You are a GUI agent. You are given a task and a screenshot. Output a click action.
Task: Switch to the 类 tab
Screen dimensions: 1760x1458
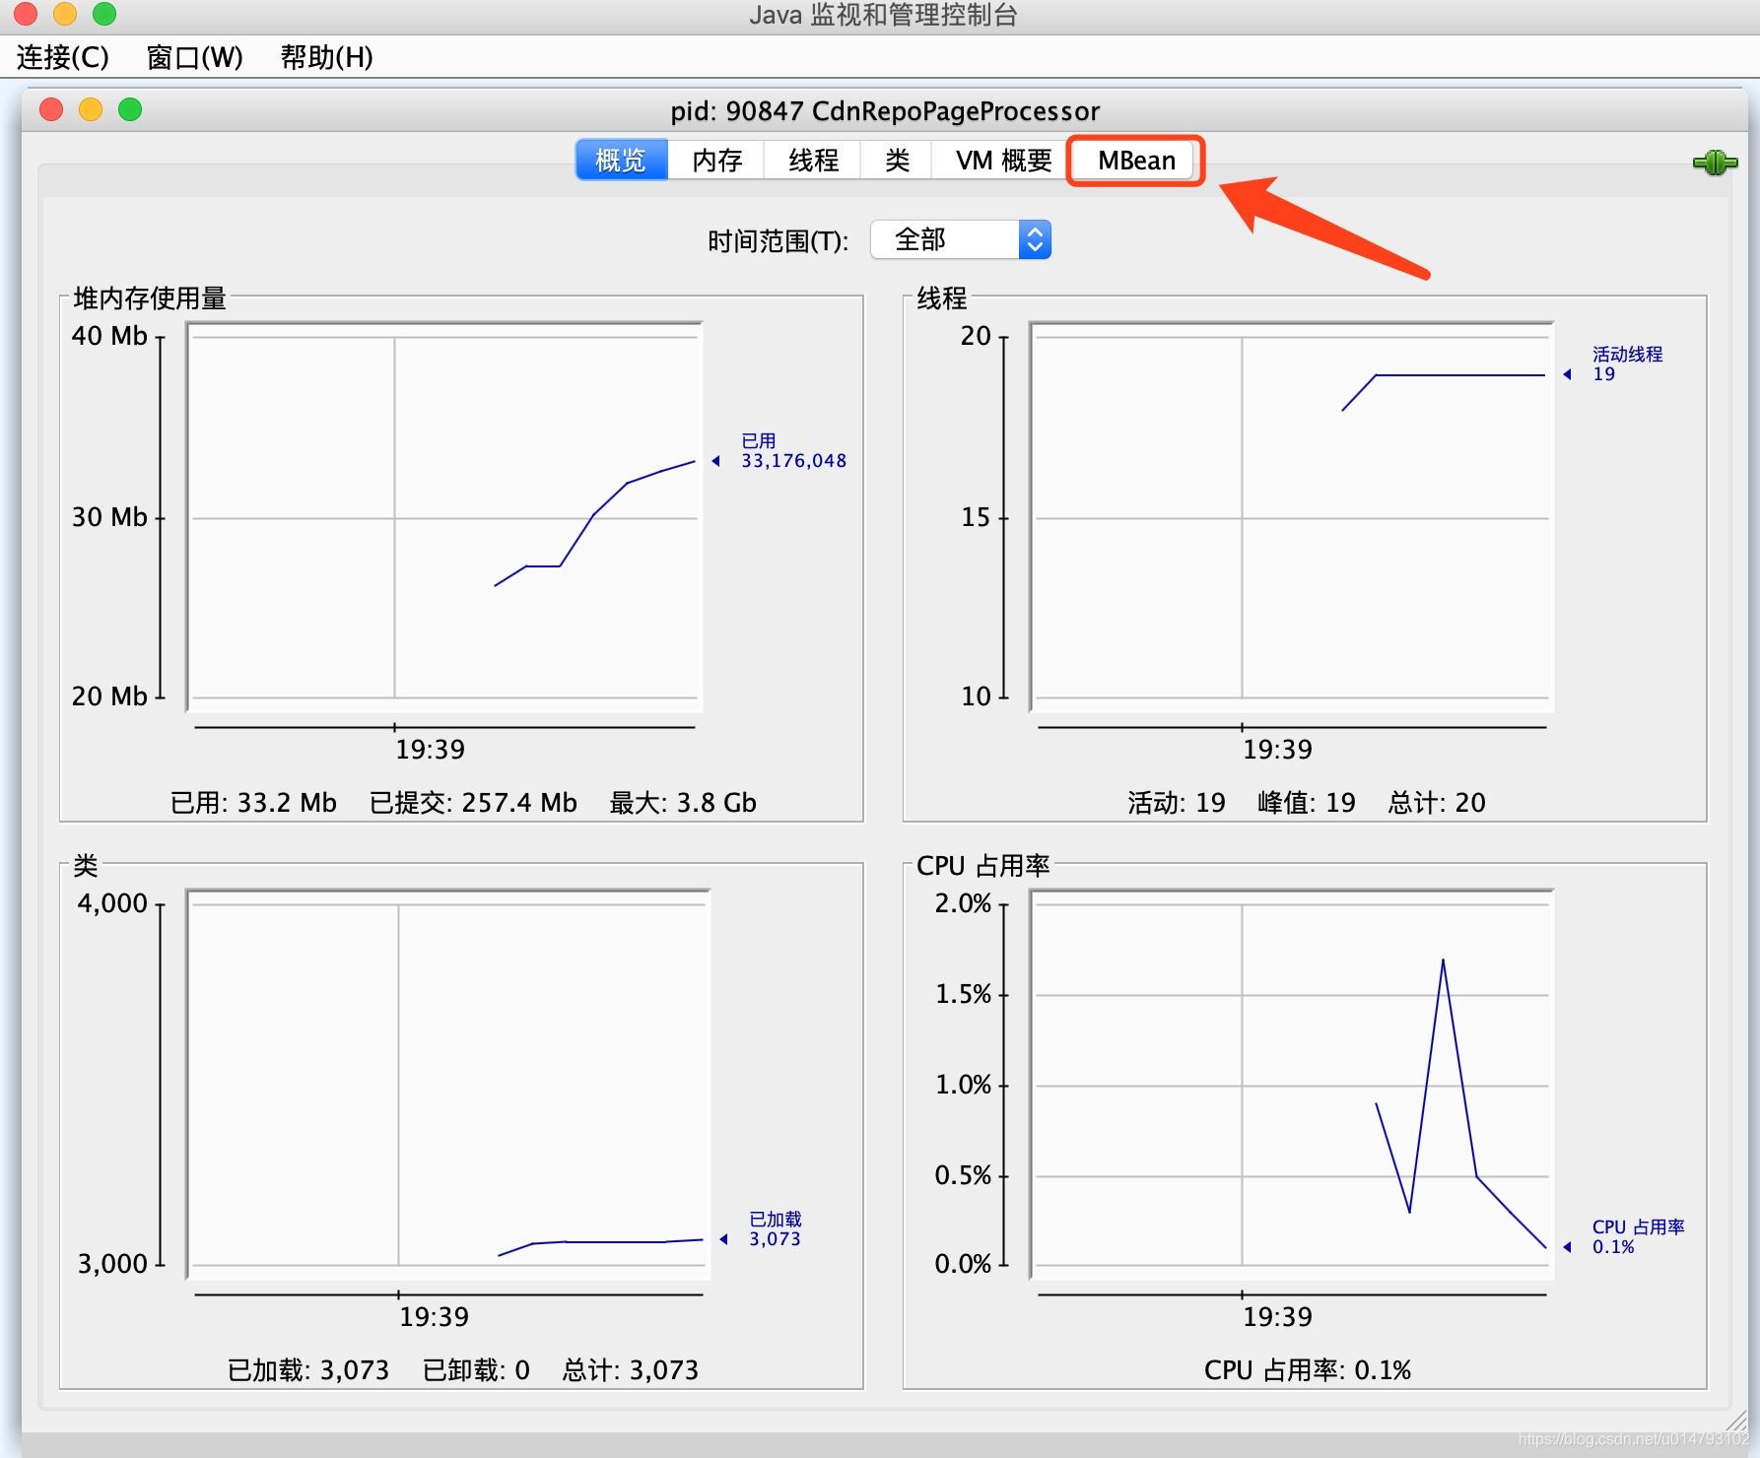(897, 160)
